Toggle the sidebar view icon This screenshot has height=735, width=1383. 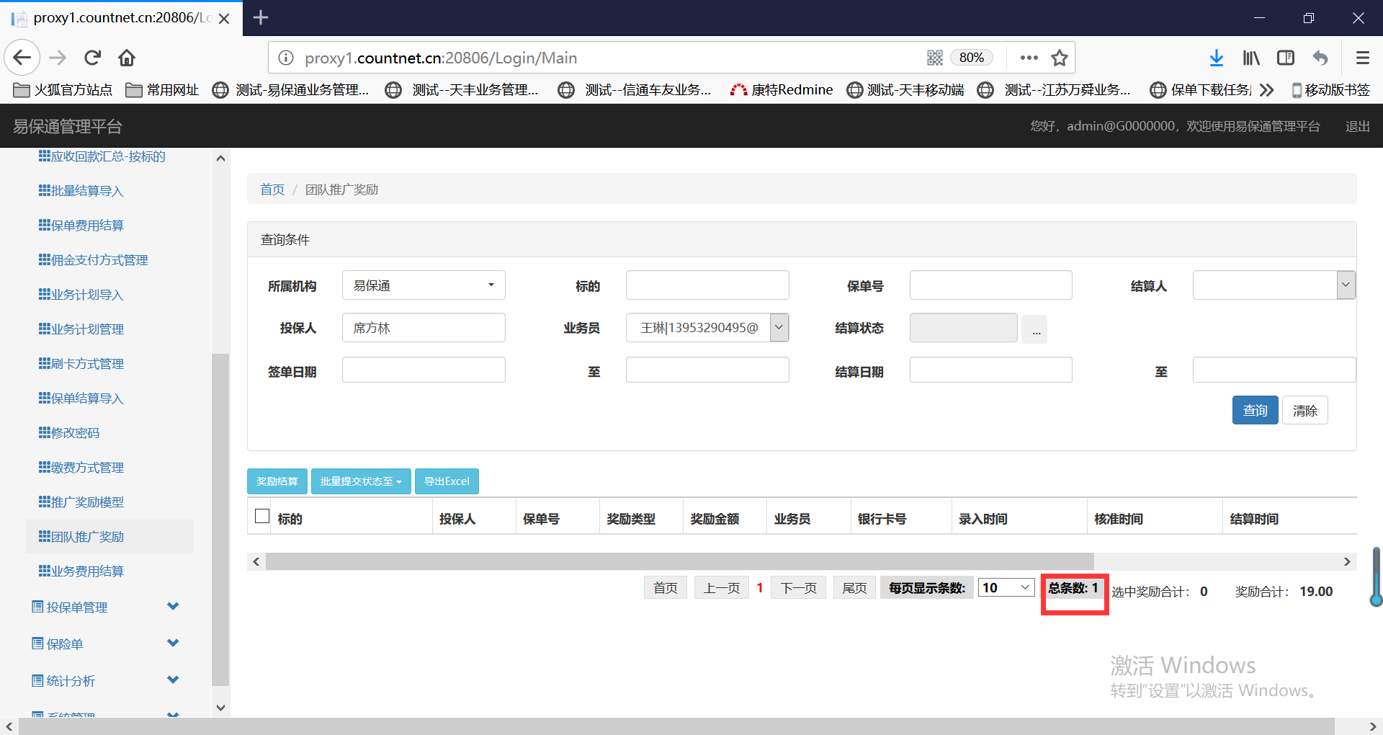tap(1285, 58)
